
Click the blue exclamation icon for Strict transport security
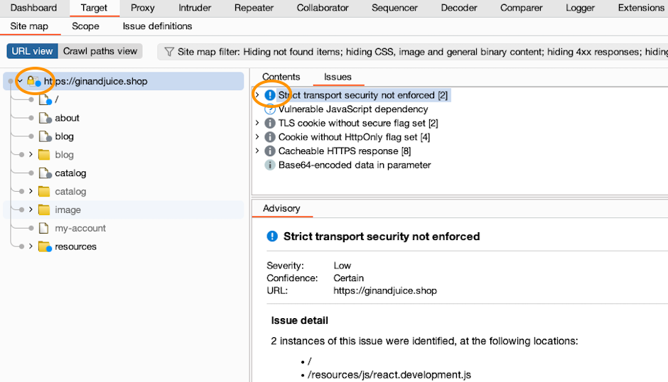pyautogui.click(x=270, y=95)
